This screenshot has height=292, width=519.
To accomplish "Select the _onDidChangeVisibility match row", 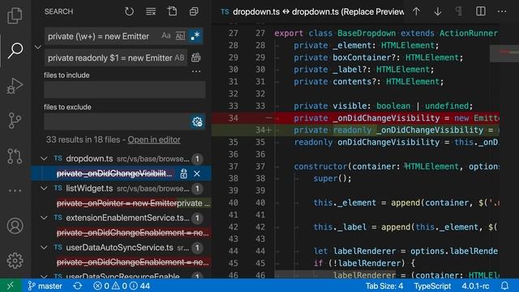I will coord(121,174).
